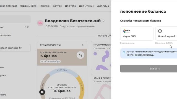This screenshot has width=177, height=99.
Task: Click the Выбрать button
Action: tap(149, 68)
